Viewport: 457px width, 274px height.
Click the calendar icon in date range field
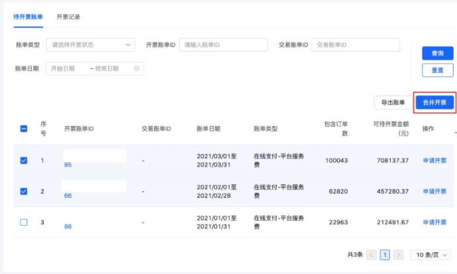[x=137, y=68]
